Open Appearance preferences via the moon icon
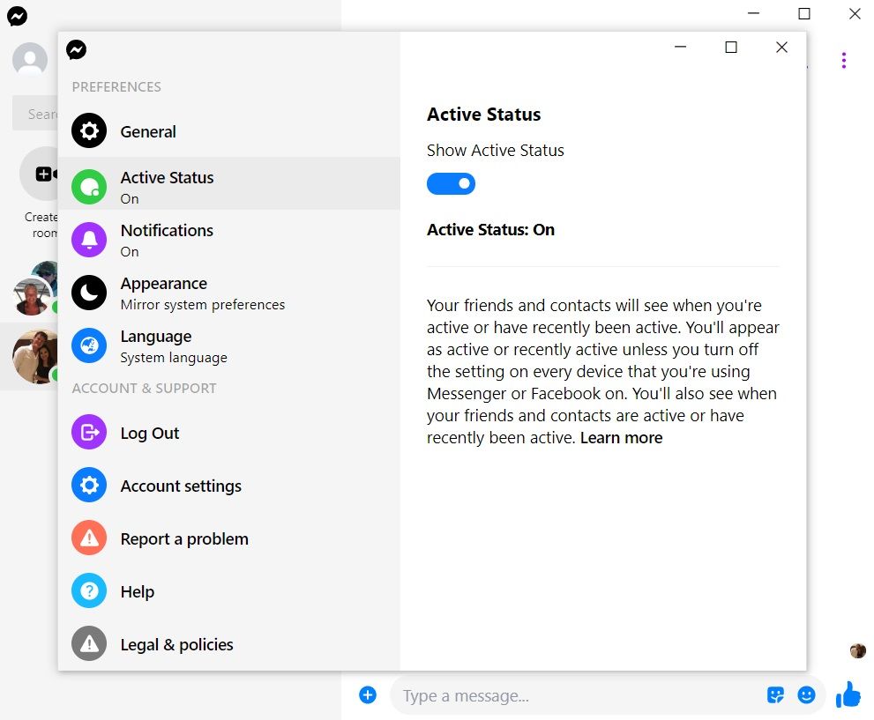Viewport: 874px width, 720px height. [x=89, y=292]
